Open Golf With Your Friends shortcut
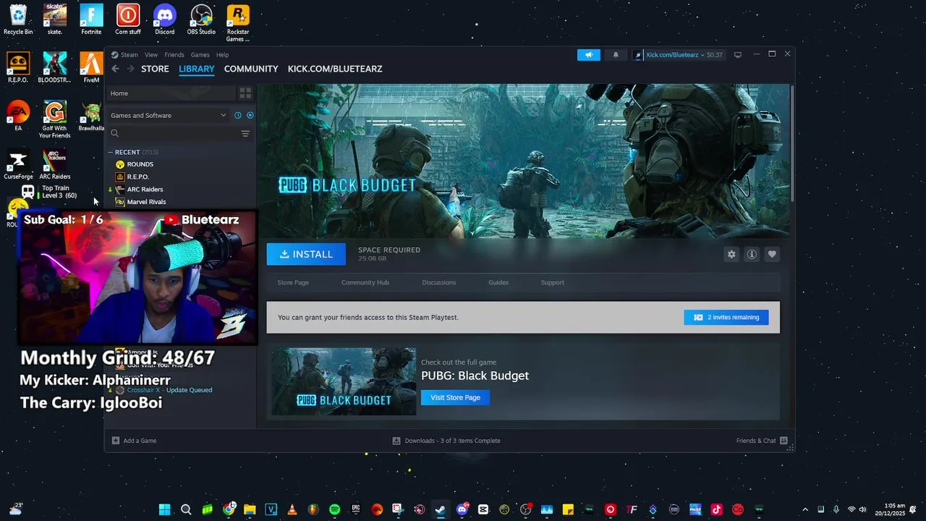 [54, 119]
